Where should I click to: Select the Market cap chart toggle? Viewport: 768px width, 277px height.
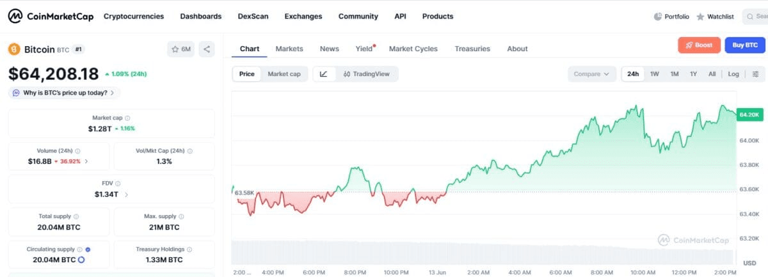click(284, 74)
